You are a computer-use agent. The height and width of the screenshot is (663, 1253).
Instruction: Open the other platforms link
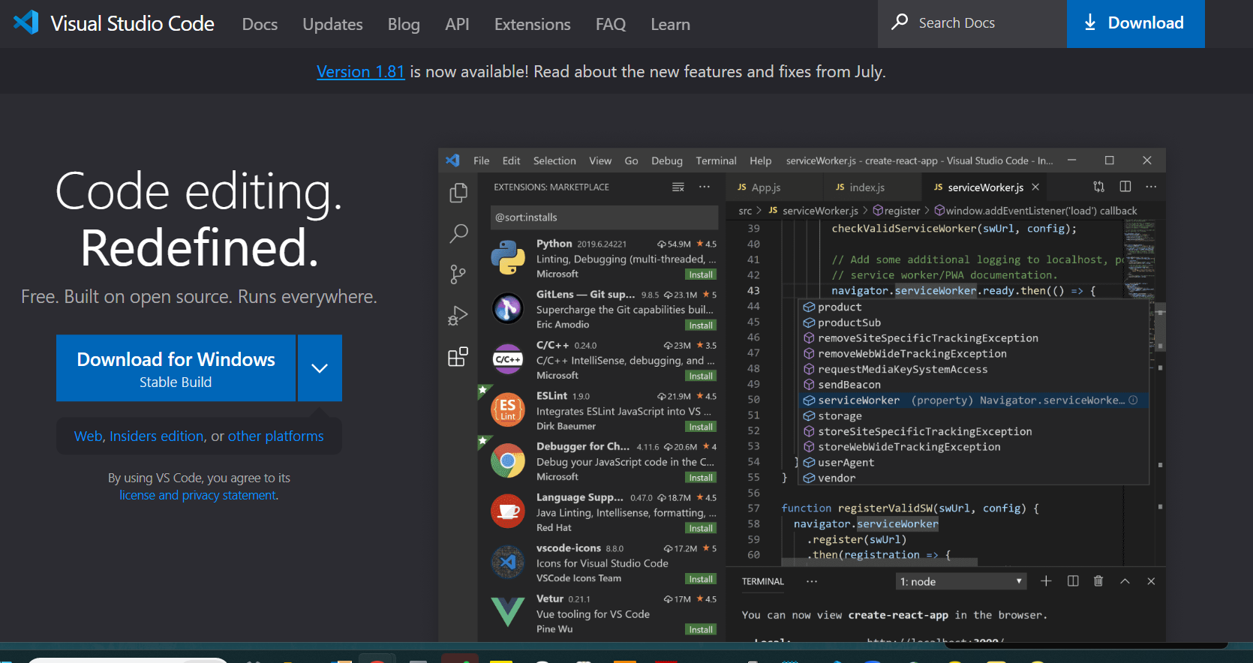point(276,436)
